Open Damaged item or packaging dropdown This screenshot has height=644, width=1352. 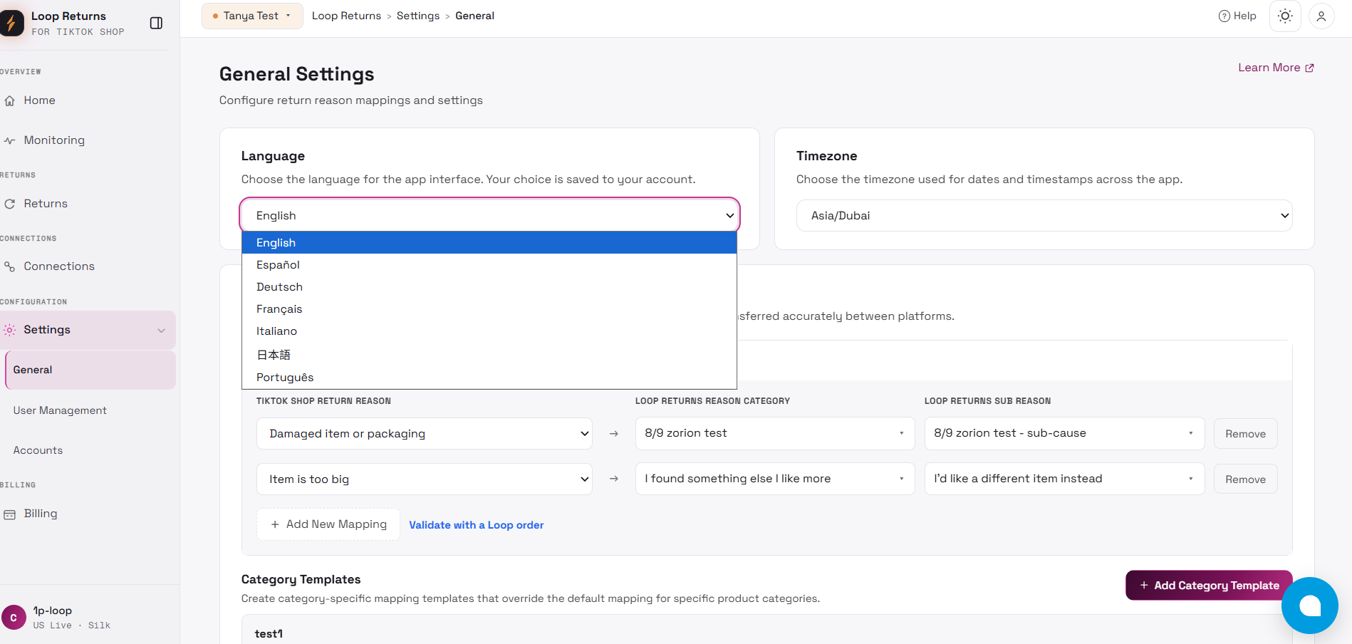point(425,433)
